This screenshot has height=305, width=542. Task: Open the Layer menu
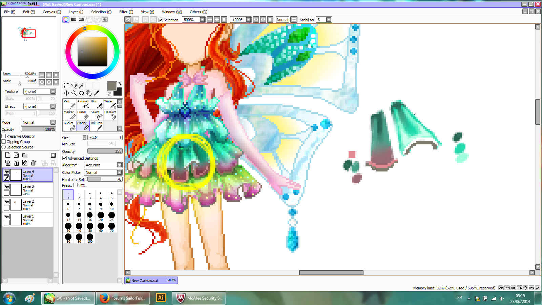click(76, 12)
